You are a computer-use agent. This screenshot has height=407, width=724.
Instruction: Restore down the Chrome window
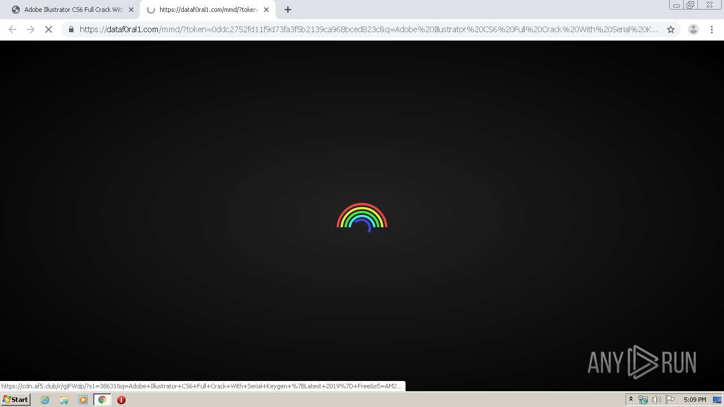point(691,5)
